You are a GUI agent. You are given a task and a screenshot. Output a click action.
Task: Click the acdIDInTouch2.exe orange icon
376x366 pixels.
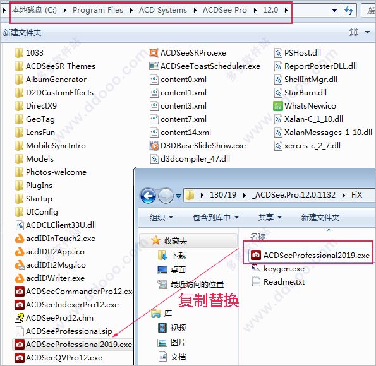[20, 239]
